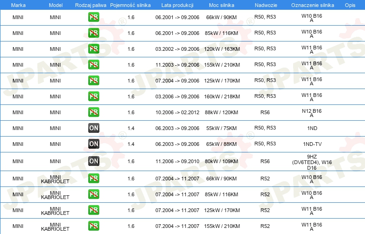This screenshot has width=365, height=234.
Task: Select the 88kW / 120KM power cell
Action: pos(221,112)
